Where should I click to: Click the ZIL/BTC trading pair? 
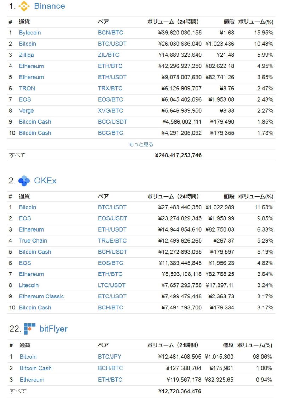click(x=109, y=55)
